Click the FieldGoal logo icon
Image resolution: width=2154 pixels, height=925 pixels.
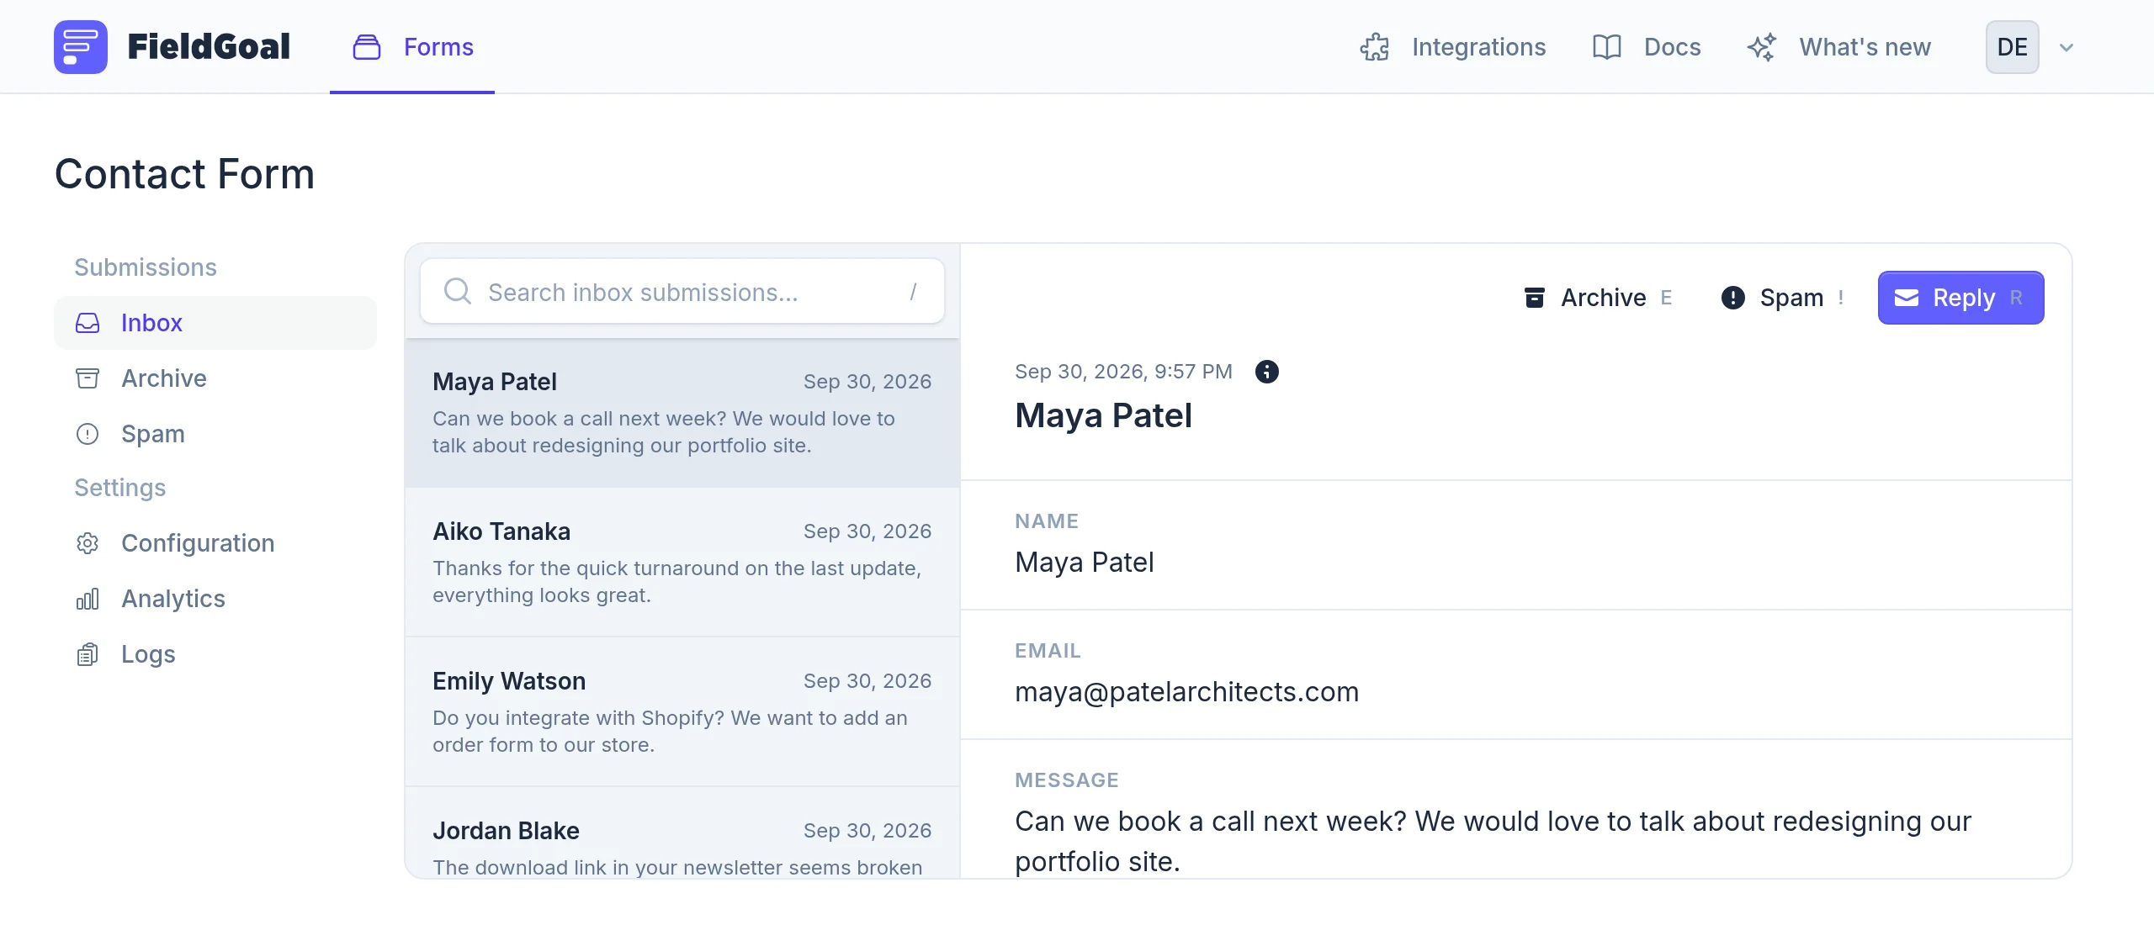click(x=81, y=47)
